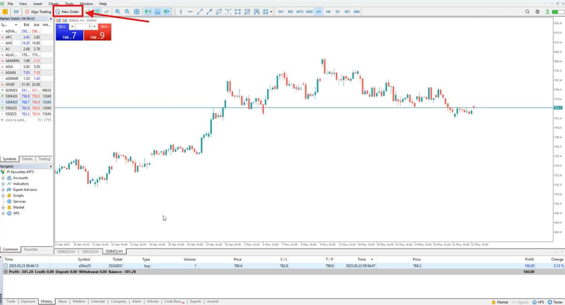The width and height of the screenshot is (565, 305).
Task: Click the New Order button
Action: click(x=67, y=11)
